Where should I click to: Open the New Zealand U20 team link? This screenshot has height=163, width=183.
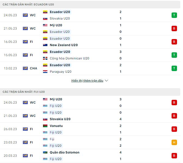[64, 45]
